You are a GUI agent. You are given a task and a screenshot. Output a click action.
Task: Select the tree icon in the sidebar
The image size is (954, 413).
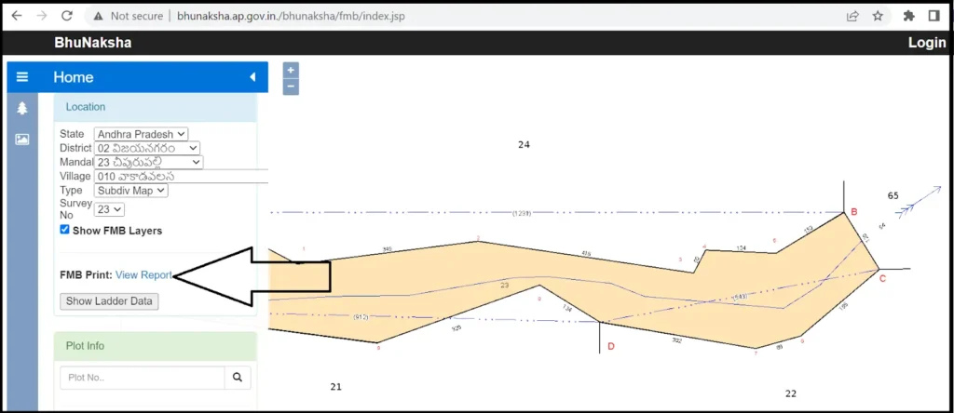(22, 109)
